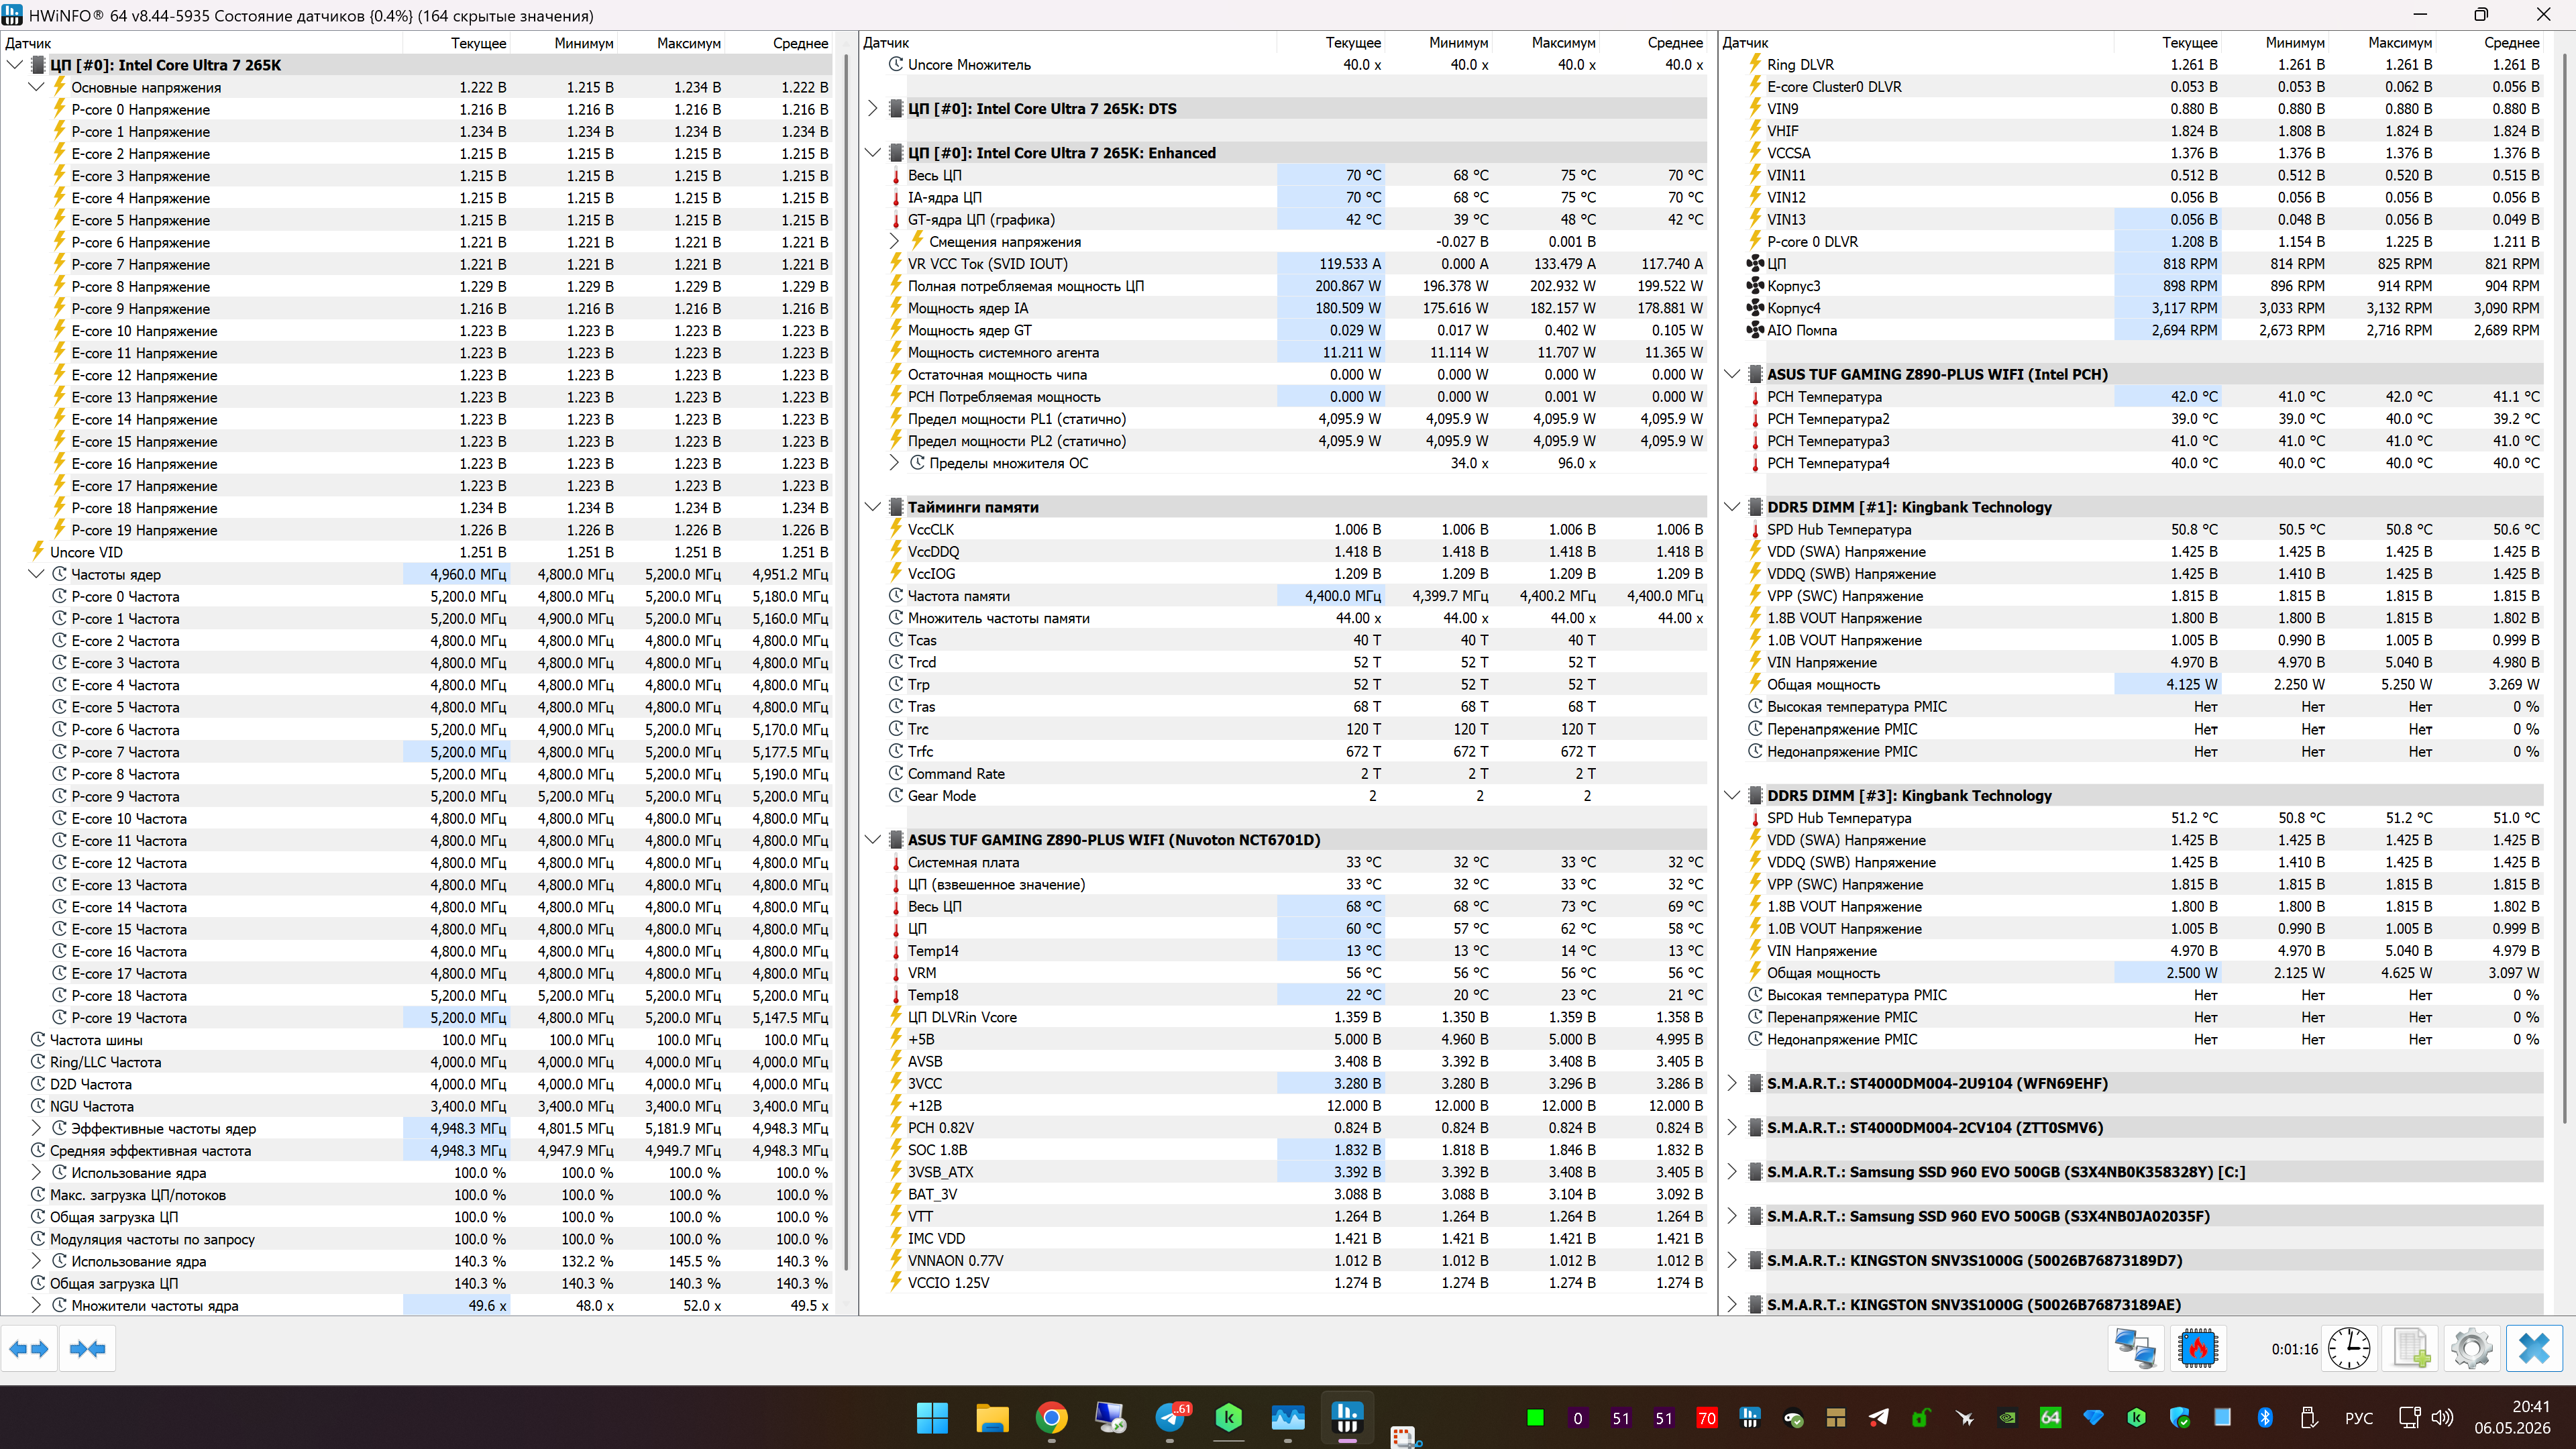Open the blue wave graph taskbar app
The height and width of the screenshot is (1449, 2576).
tap(1288, 1417)
